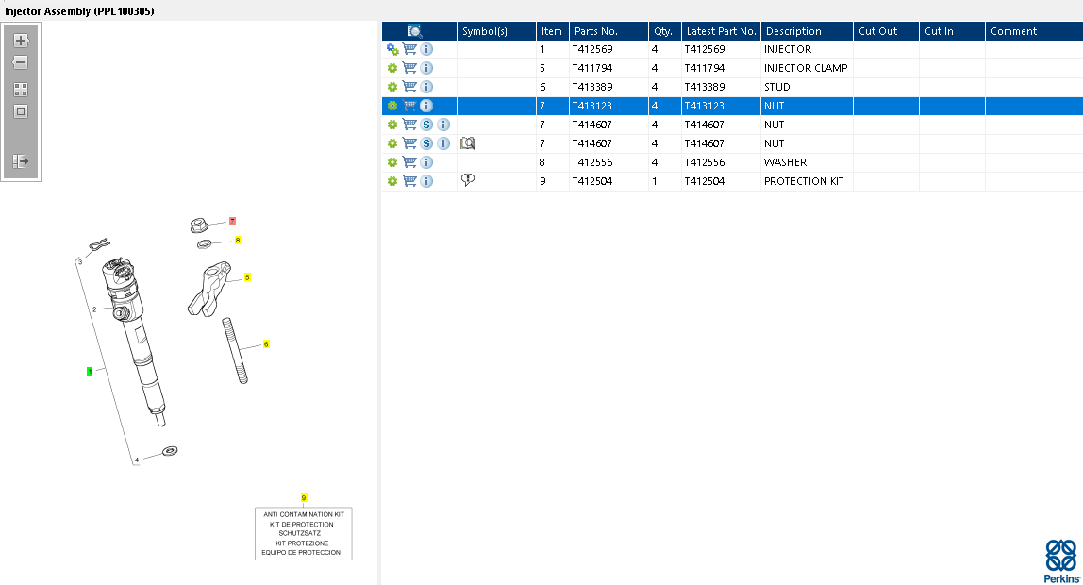Click the note symbol for PROTECTION KIT
Screen dimensions: 1083x585
coord(468,180)
